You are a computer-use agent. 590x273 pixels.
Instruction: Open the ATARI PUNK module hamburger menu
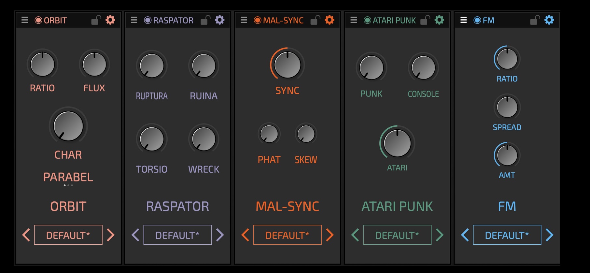[354, 20]
